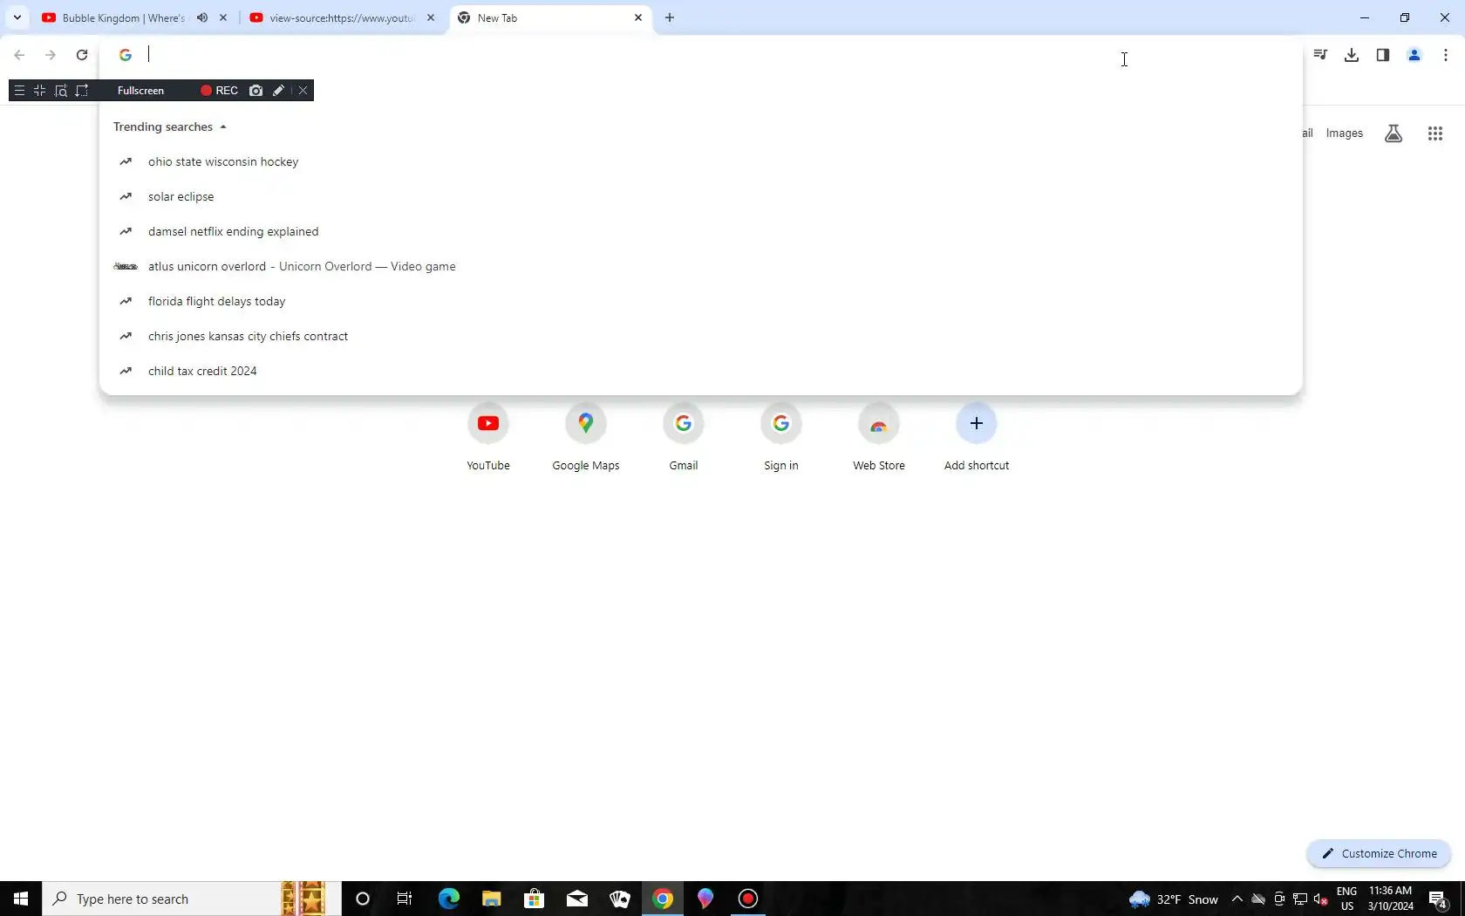This screenshot has width=1465, height=916.
Task: Open the Solitaire cards taskbar icon
Action: tap(620, 899)
